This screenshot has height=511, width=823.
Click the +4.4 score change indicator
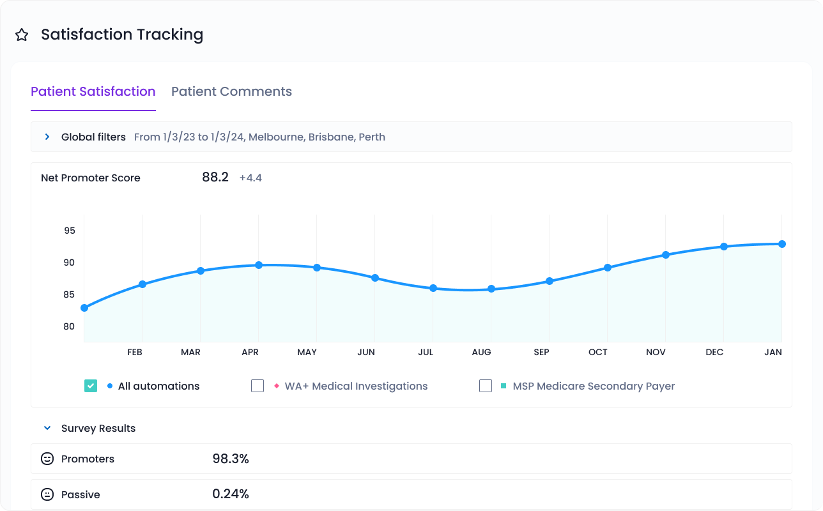pos(250,178)
